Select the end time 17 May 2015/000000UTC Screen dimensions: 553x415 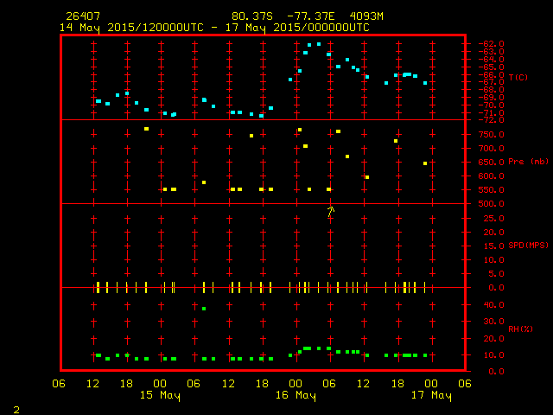[297, 28]
